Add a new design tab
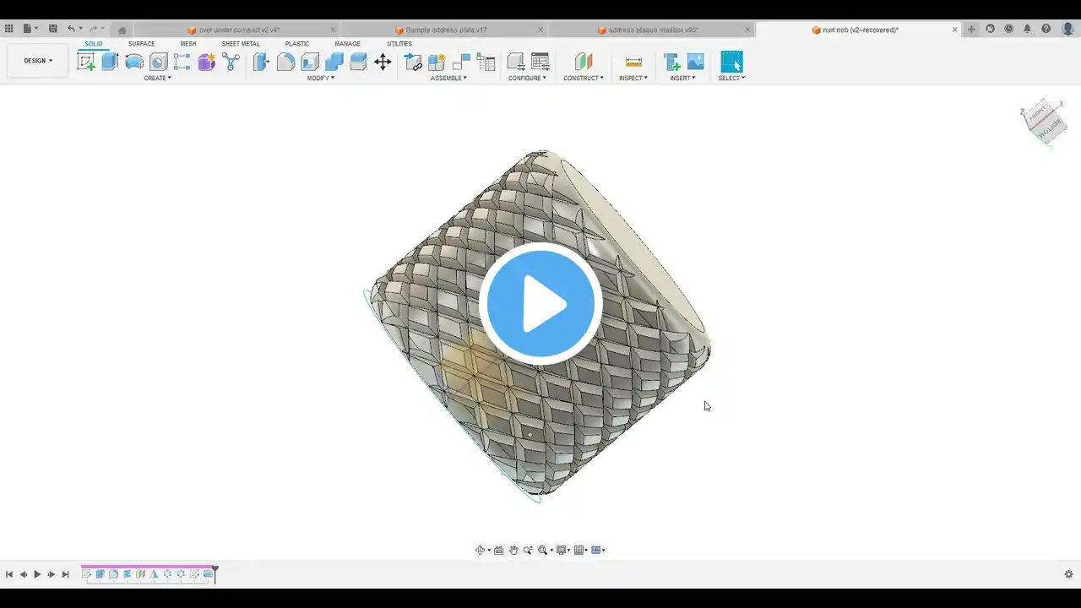Viewport: 1081px width, 608px height. pyautogui.click(x=971, y=30)
